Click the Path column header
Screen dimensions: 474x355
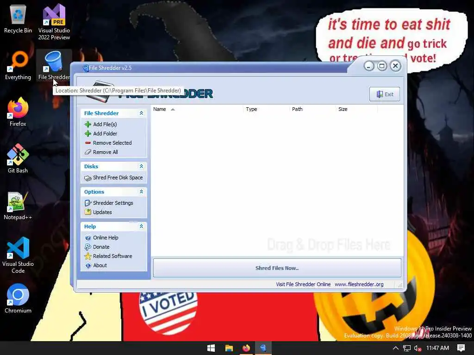click(312, 109)
